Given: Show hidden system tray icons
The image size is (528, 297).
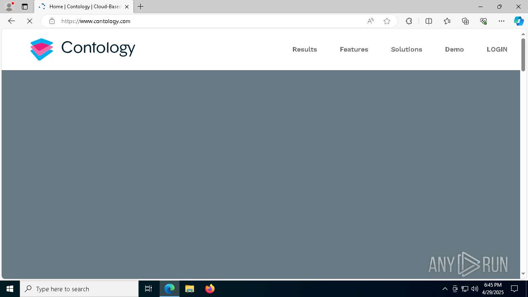Looking at the screenshot, I should click(445, 289).
